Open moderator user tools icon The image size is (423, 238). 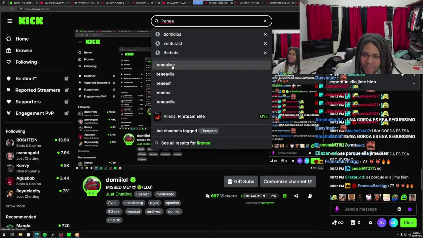[310, 196]
